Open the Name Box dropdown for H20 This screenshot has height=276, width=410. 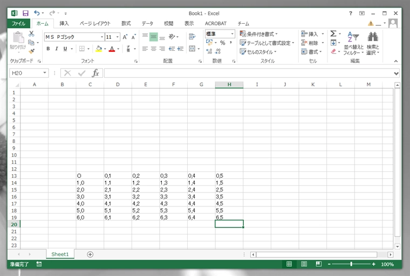tap(45, 73)
